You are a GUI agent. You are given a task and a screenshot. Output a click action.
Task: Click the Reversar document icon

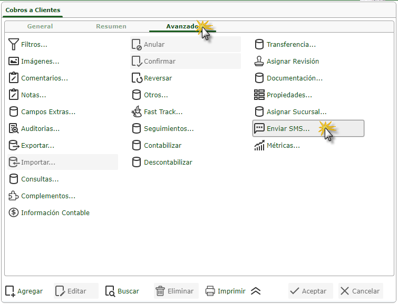pos(137,78)
